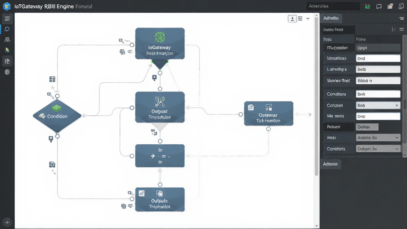The width and height of the screenshot is (407, 229).
Task: Click the green list icon in the top bar
Action: pos(368,6)
